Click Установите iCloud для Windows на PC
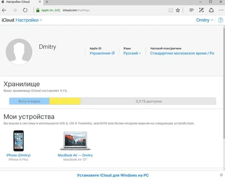Image resolution: width=225 pixels, height=179 pixels. pyautogui.click(x=112, y=175)
